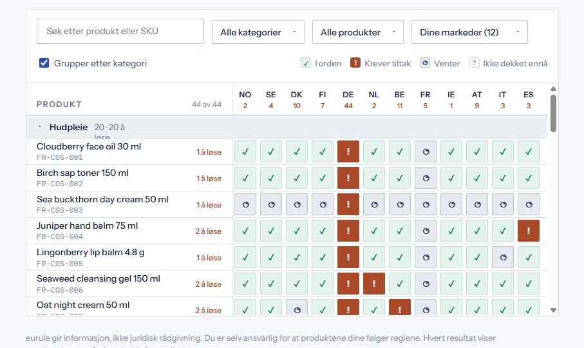Click the '2 å løse' label for Juniper hand balm

click(x=208, y=231)
